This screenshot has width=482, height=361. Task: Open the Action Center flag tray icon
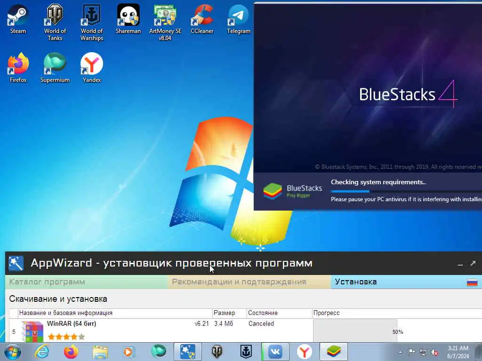point(411,352)
